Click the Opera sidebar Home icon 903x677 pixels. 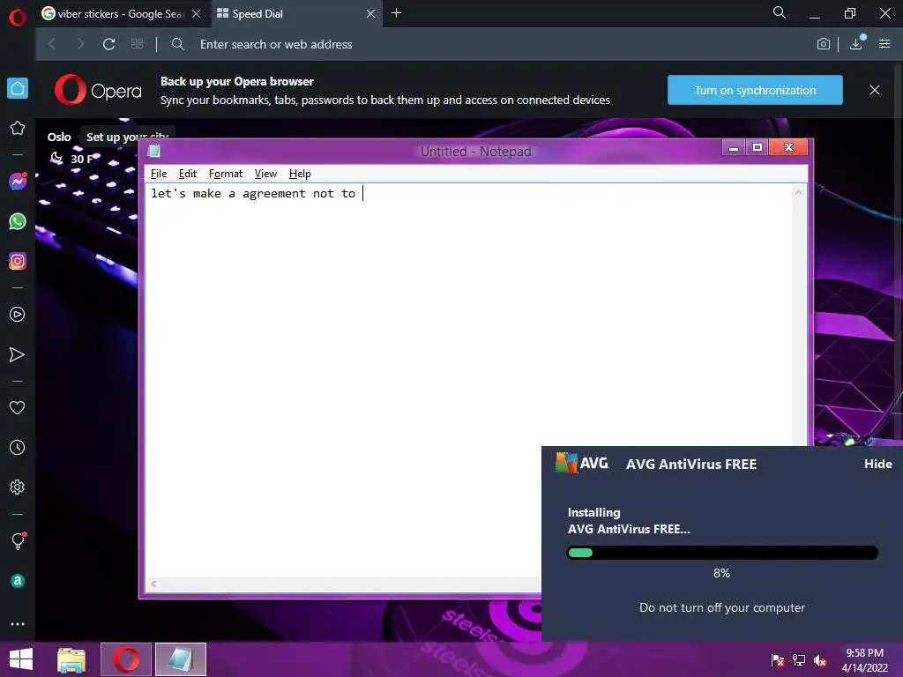coord(18,88)
